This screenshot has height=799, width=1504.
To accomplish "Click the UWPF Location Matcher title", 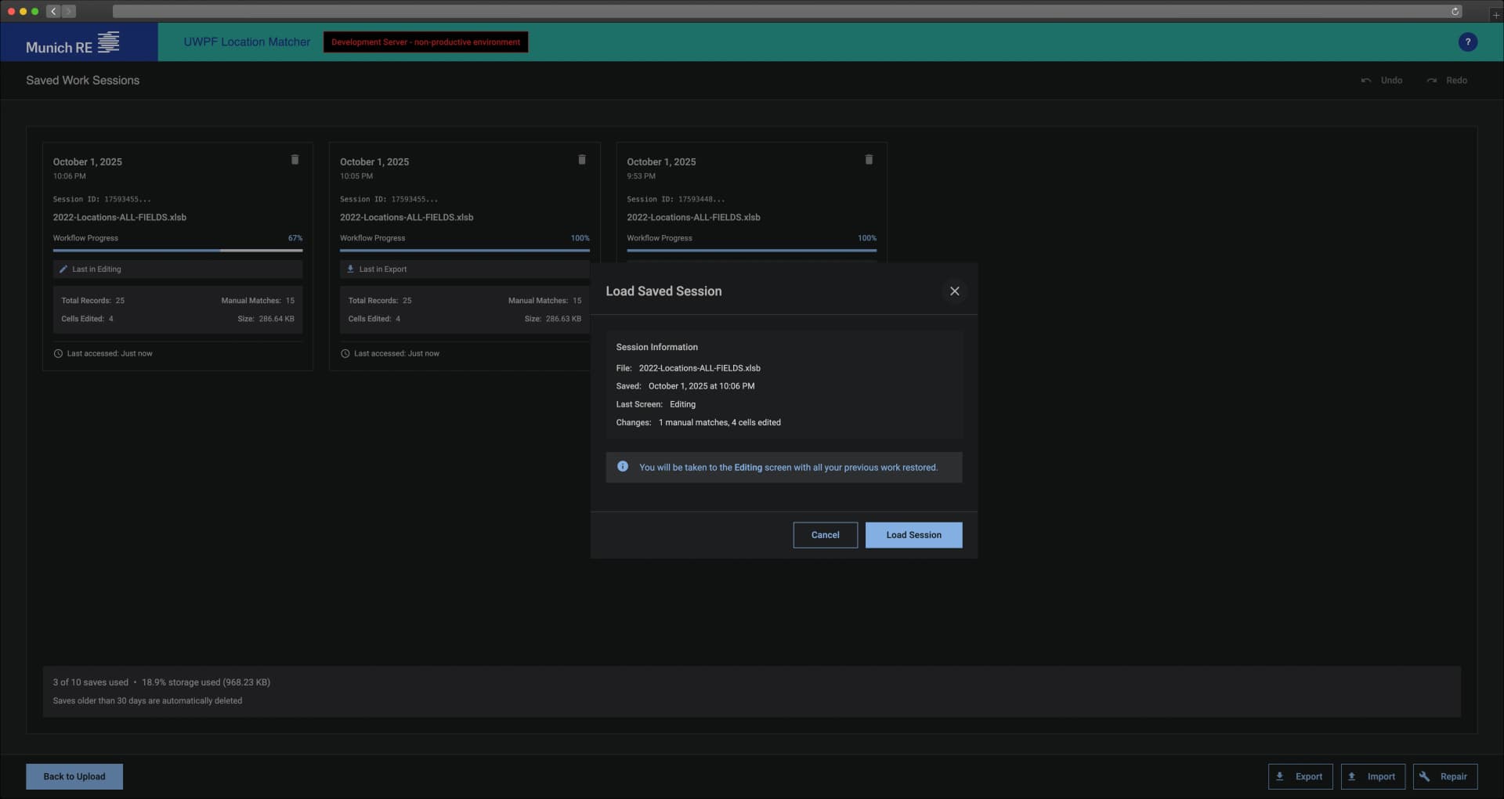I will [x=247, y=42].
